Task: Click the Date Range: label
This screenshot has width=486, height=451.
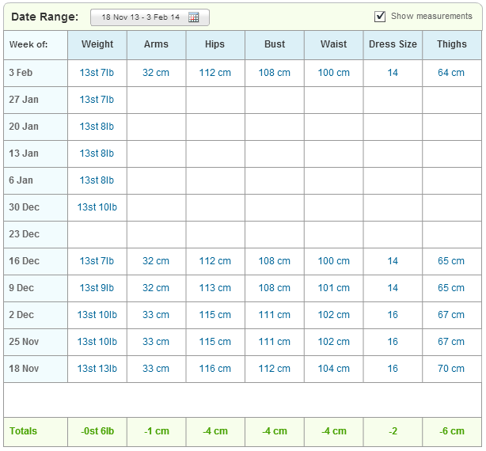Action: 45,17
